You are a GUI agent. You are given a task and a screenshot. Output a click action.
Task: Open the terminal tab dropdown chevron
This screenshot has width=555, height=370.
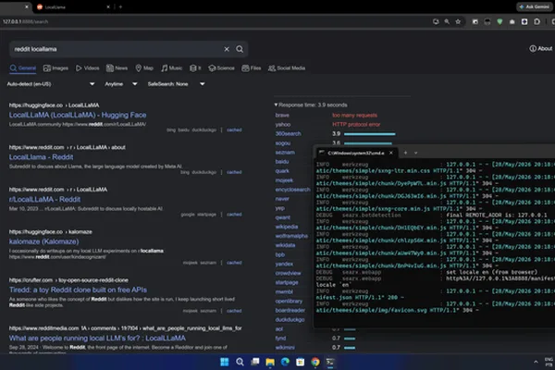point(415,153)
